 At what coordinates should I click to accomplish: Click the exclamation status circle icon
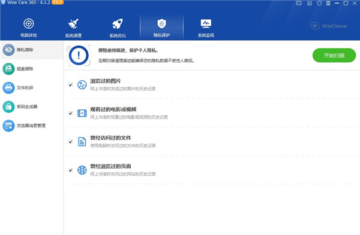[x=79, y=56]
